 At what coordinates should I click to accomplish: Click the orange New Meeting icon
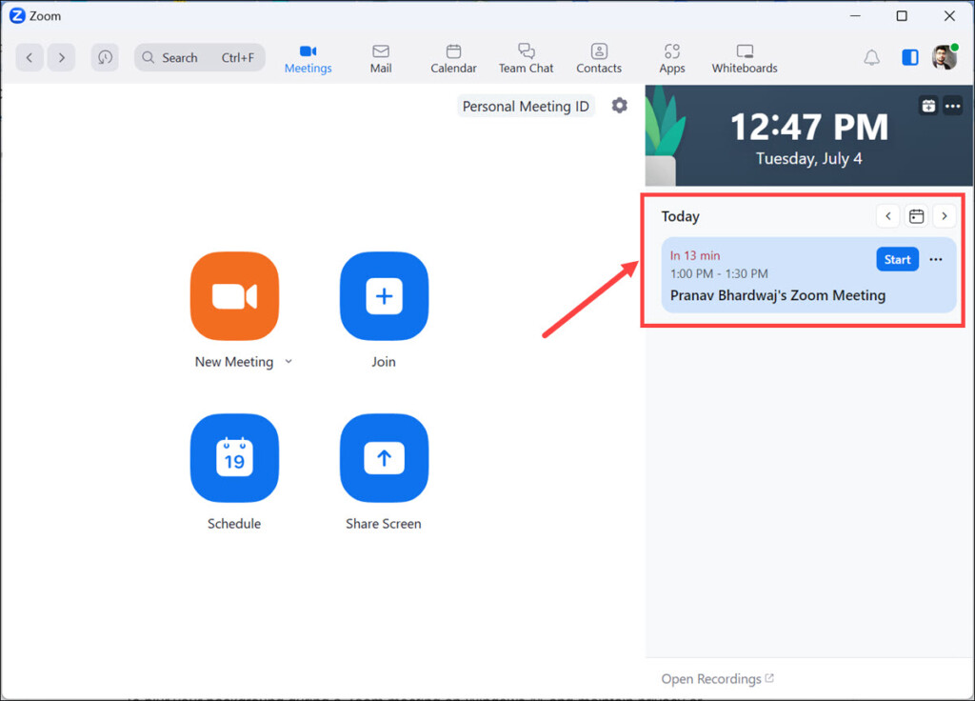[234, 296]
